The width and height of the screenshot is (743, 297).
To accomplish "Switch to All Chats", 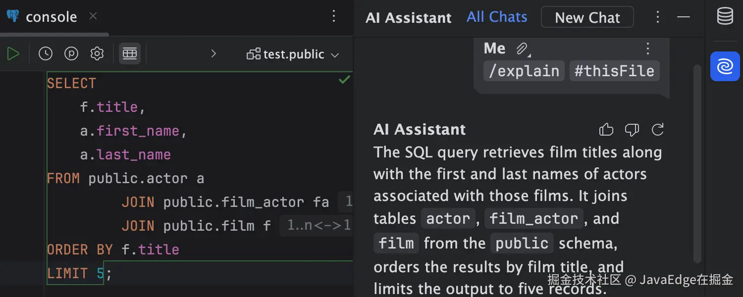I will pos(497,17).
